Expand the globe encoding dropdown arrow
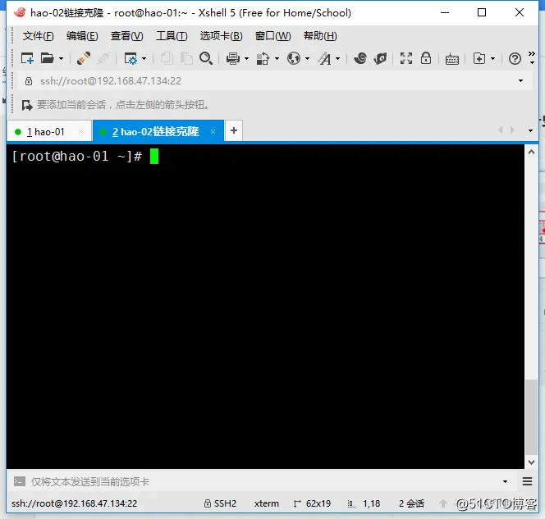This screenshot has height=519, width=545. [307, 59]
